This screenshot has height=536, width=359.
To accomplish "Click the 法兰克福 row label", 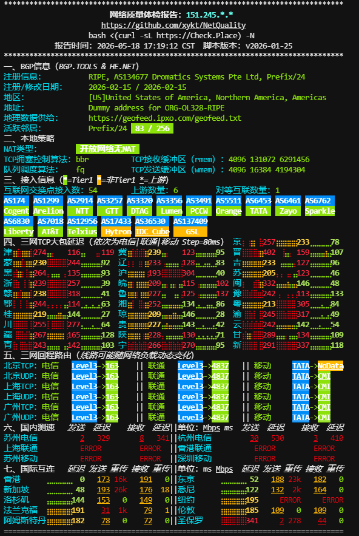I will (x=21, y=510).
